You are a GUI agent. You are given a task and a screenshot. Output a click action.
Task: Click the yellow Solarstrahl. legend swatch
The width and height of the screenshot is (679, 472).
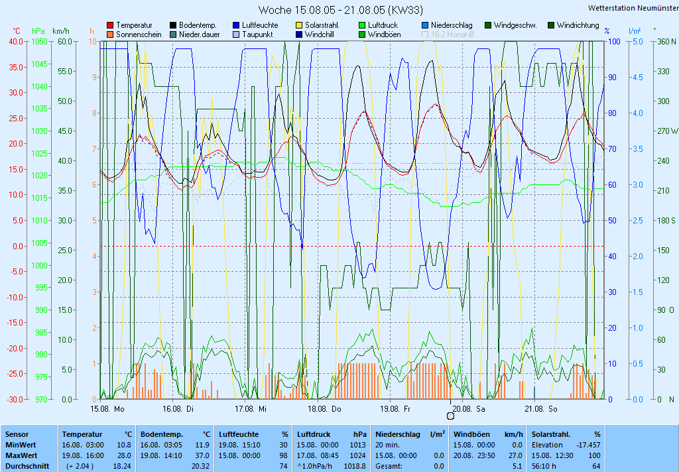[x=299, y=26]
